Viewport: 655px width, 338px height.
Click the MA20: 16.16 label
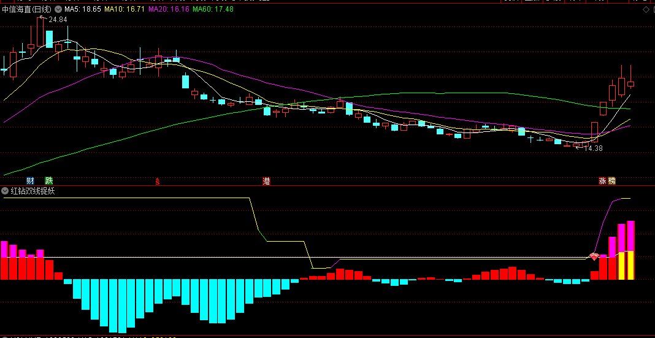tap(169, 9)
